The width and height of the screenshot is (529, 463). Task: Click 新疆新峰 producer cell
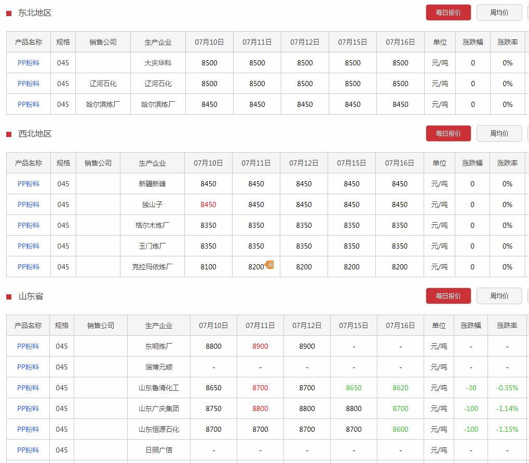[152, 184]
